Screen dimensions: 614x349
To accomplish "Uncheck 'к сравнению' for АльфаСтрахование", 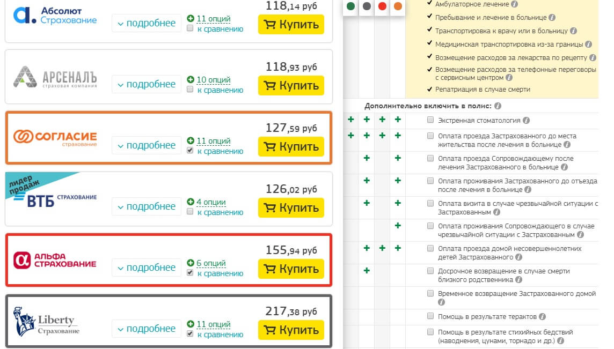I will pyautogui.click(x=190, y=272).
